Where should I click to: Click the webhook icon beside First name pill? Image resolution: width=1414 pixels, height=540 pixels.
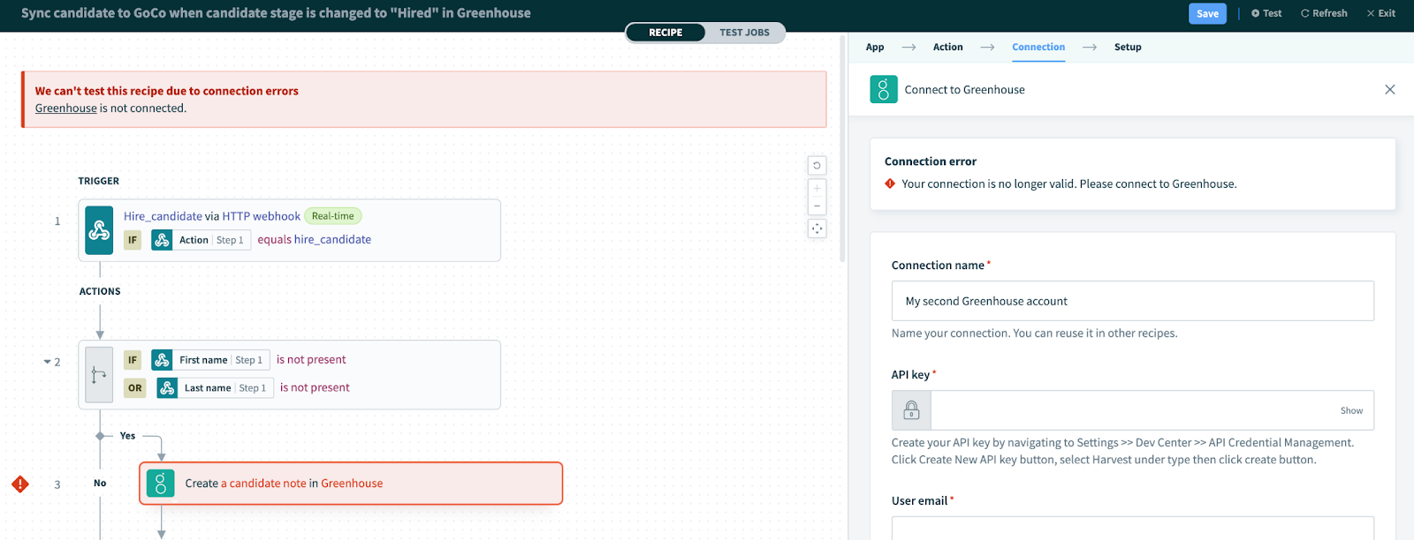point(162,360)
